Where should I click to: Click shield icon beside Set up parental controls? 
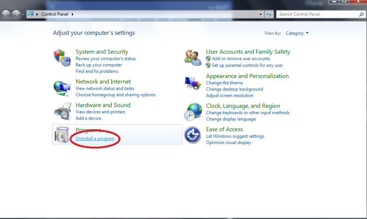click(208, 65)
